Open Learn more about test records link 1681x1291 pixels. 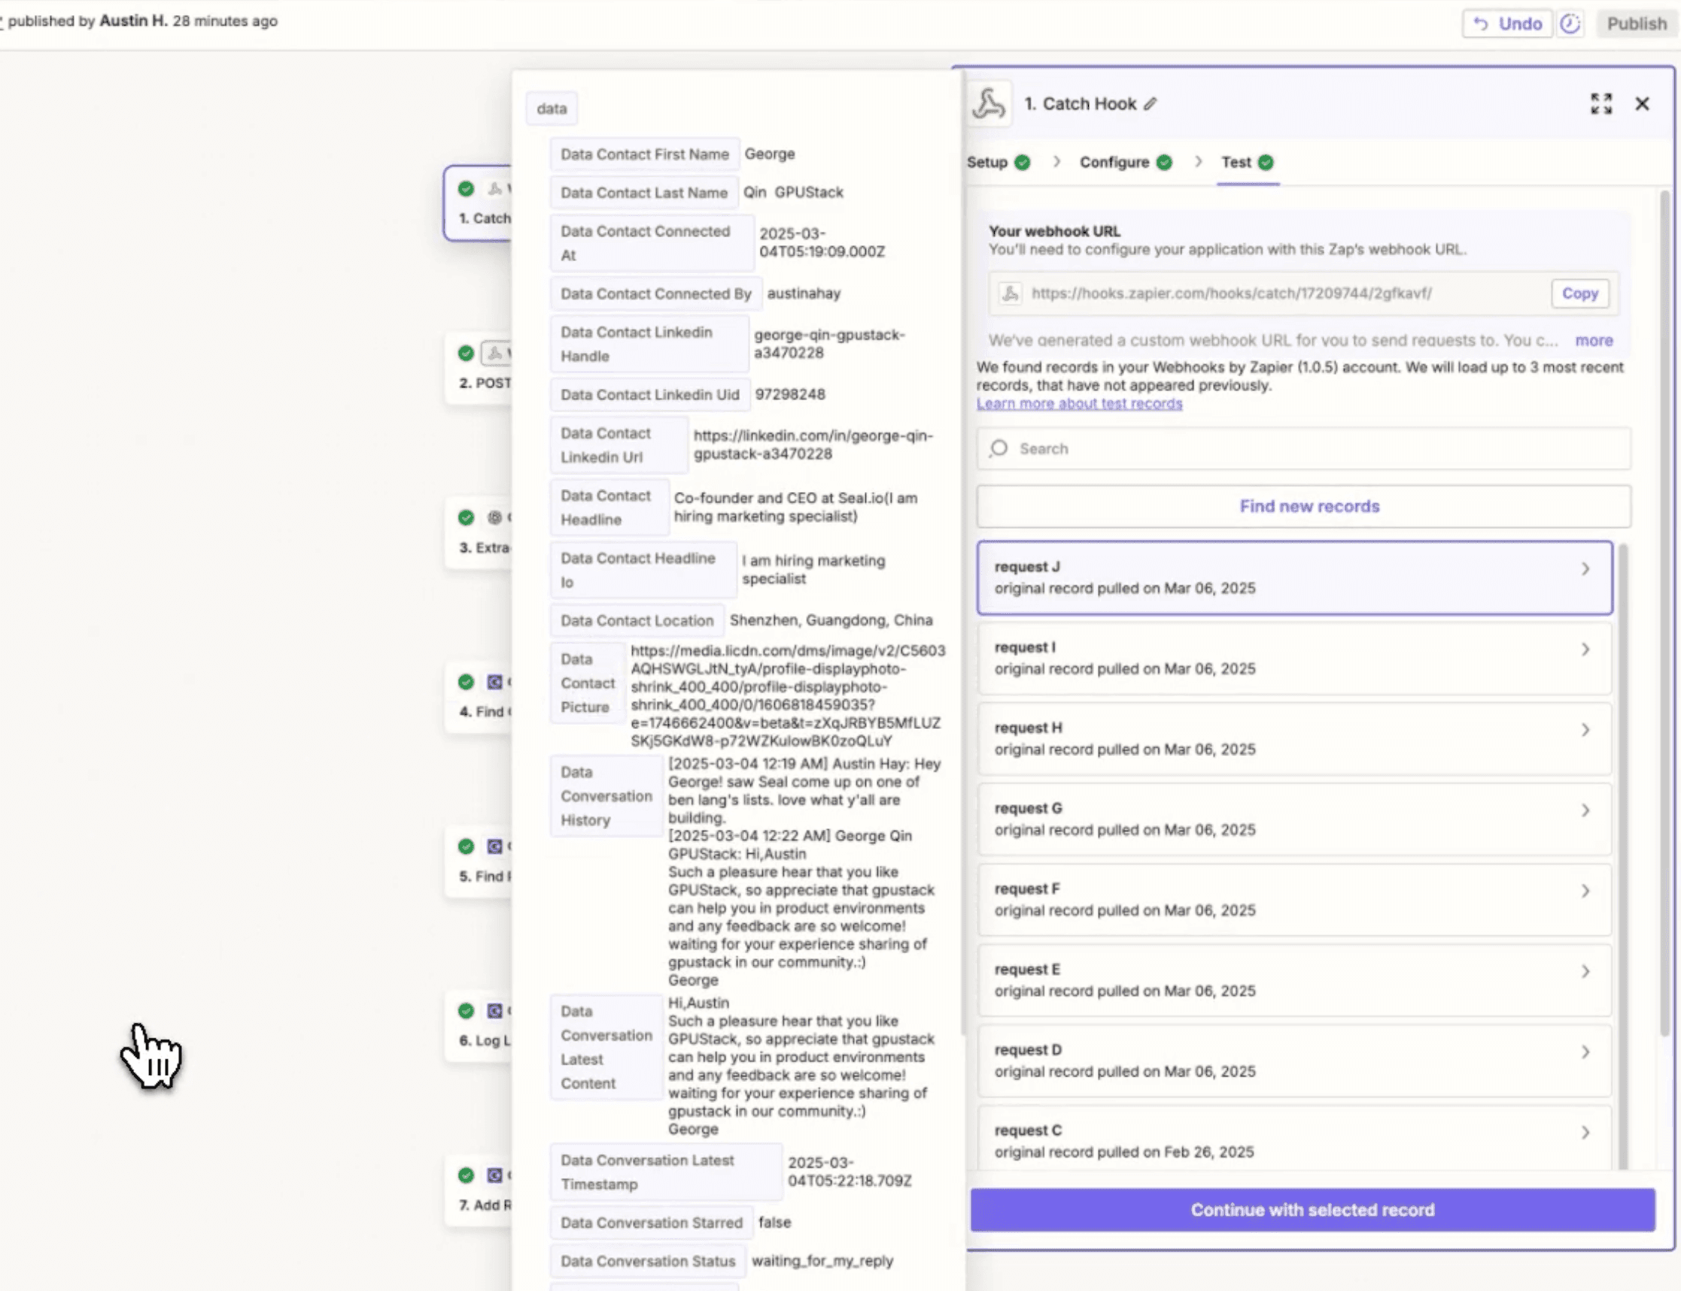click(1079, 403)
